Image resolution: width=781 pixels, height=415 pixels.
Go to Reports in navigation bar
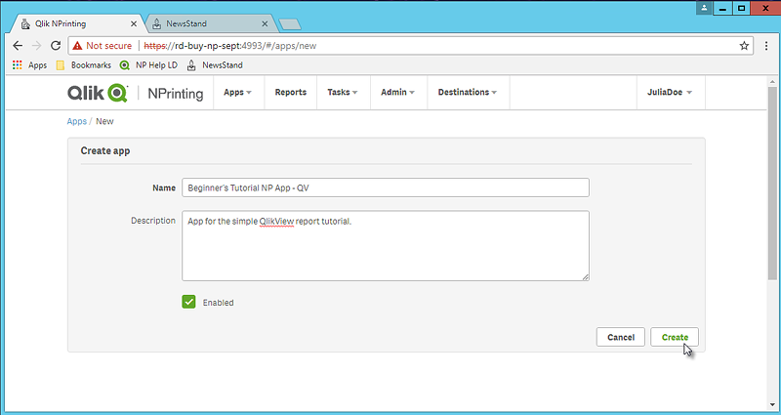[290, 93]
